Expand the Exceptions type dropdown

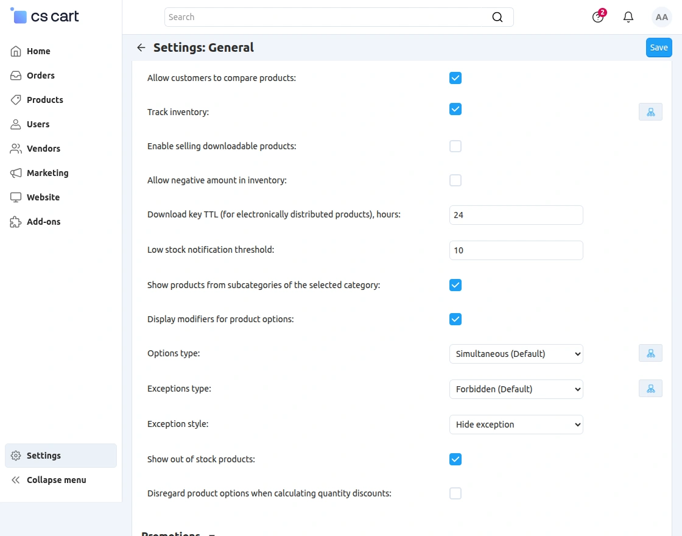coord(516,389)
